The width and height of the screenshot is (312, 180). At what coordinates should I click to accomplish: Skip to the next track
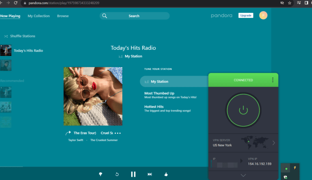click(x=150, y=174)
